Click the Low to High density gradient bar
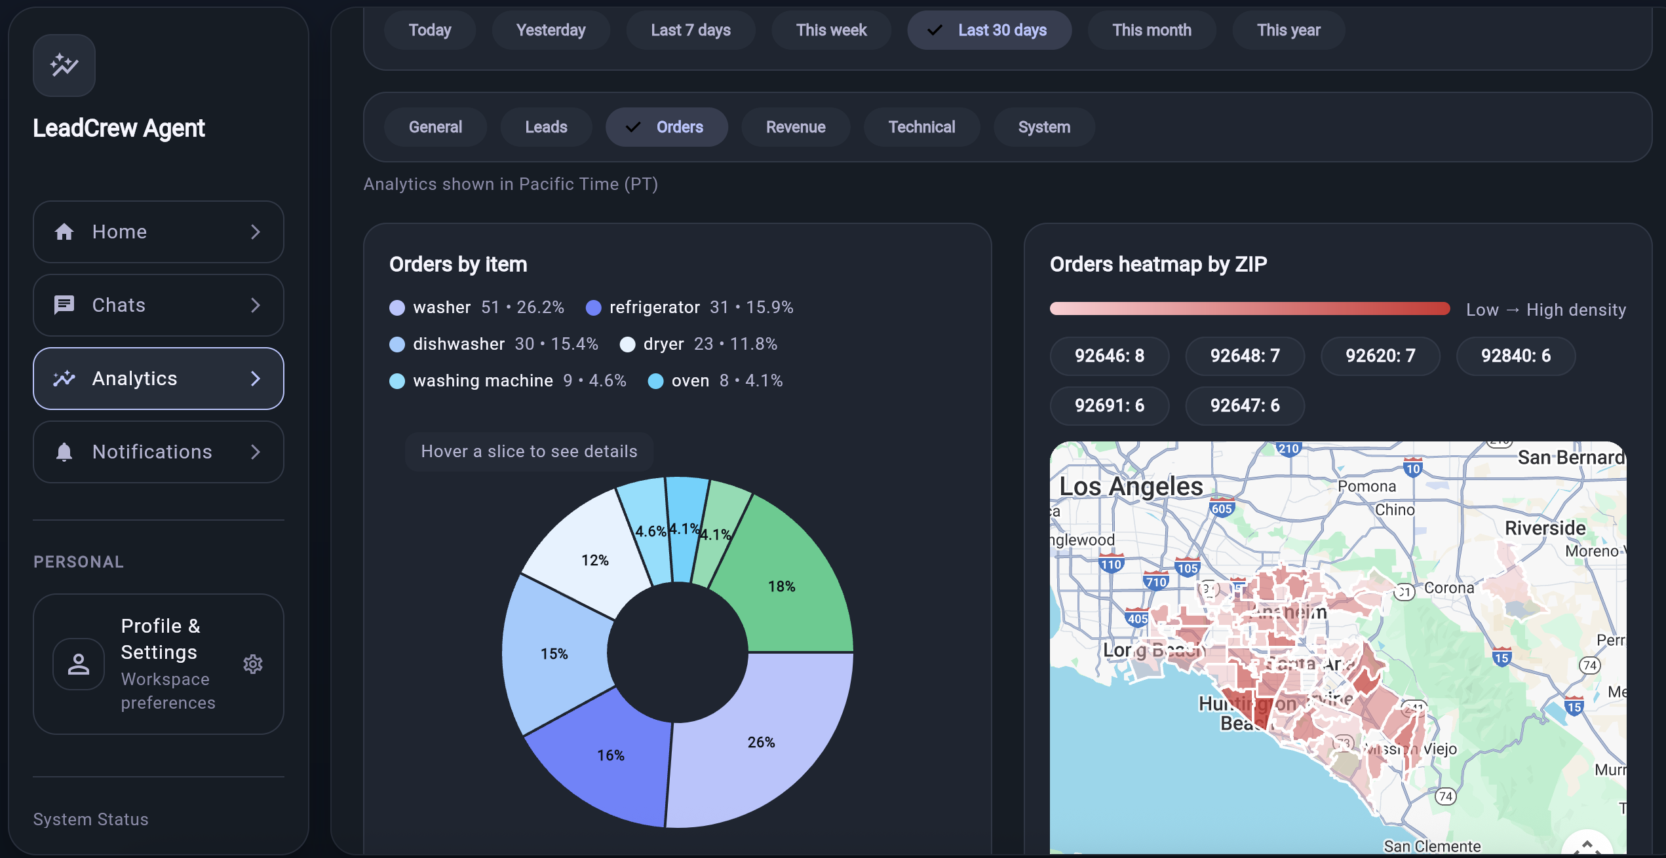The image size is (1666, 858). tap(1249, 308)
